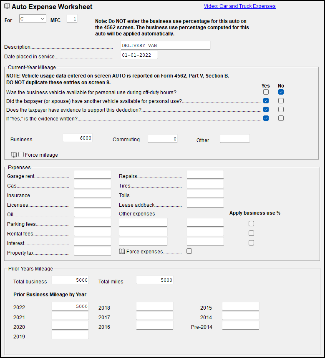Select the Gas expense field
This screenshot has height=358, width=325.
(x=93, y=184)
